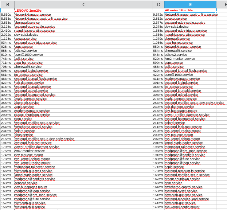227x210 pixels.
Task: Select rtkit-daemon.service in column C
Action: [83, 83]
